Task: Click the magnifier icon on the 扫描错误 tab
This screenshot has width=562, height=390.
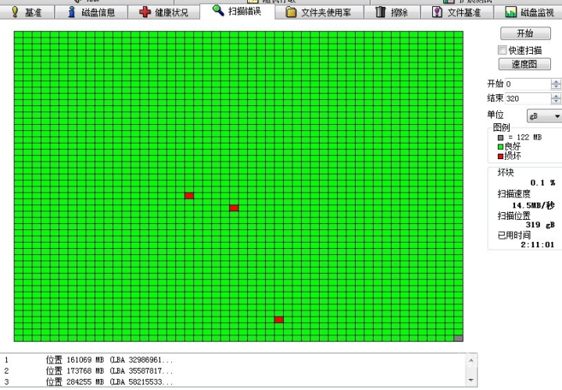Action: tap(218, 11)
